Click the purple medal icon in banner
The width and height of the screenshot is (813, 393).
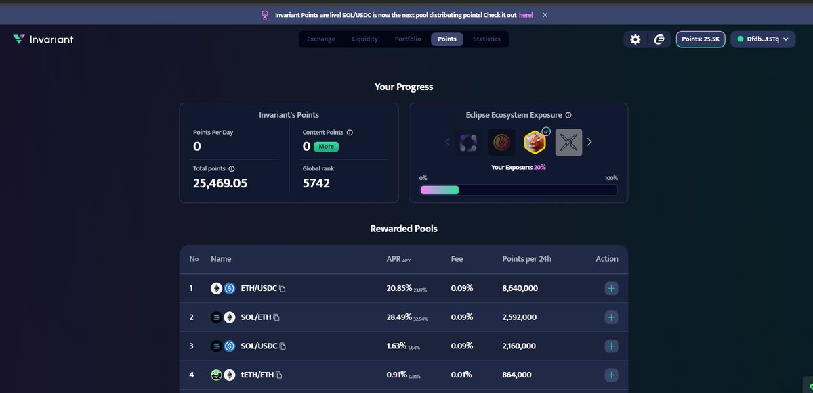(264, 15)
